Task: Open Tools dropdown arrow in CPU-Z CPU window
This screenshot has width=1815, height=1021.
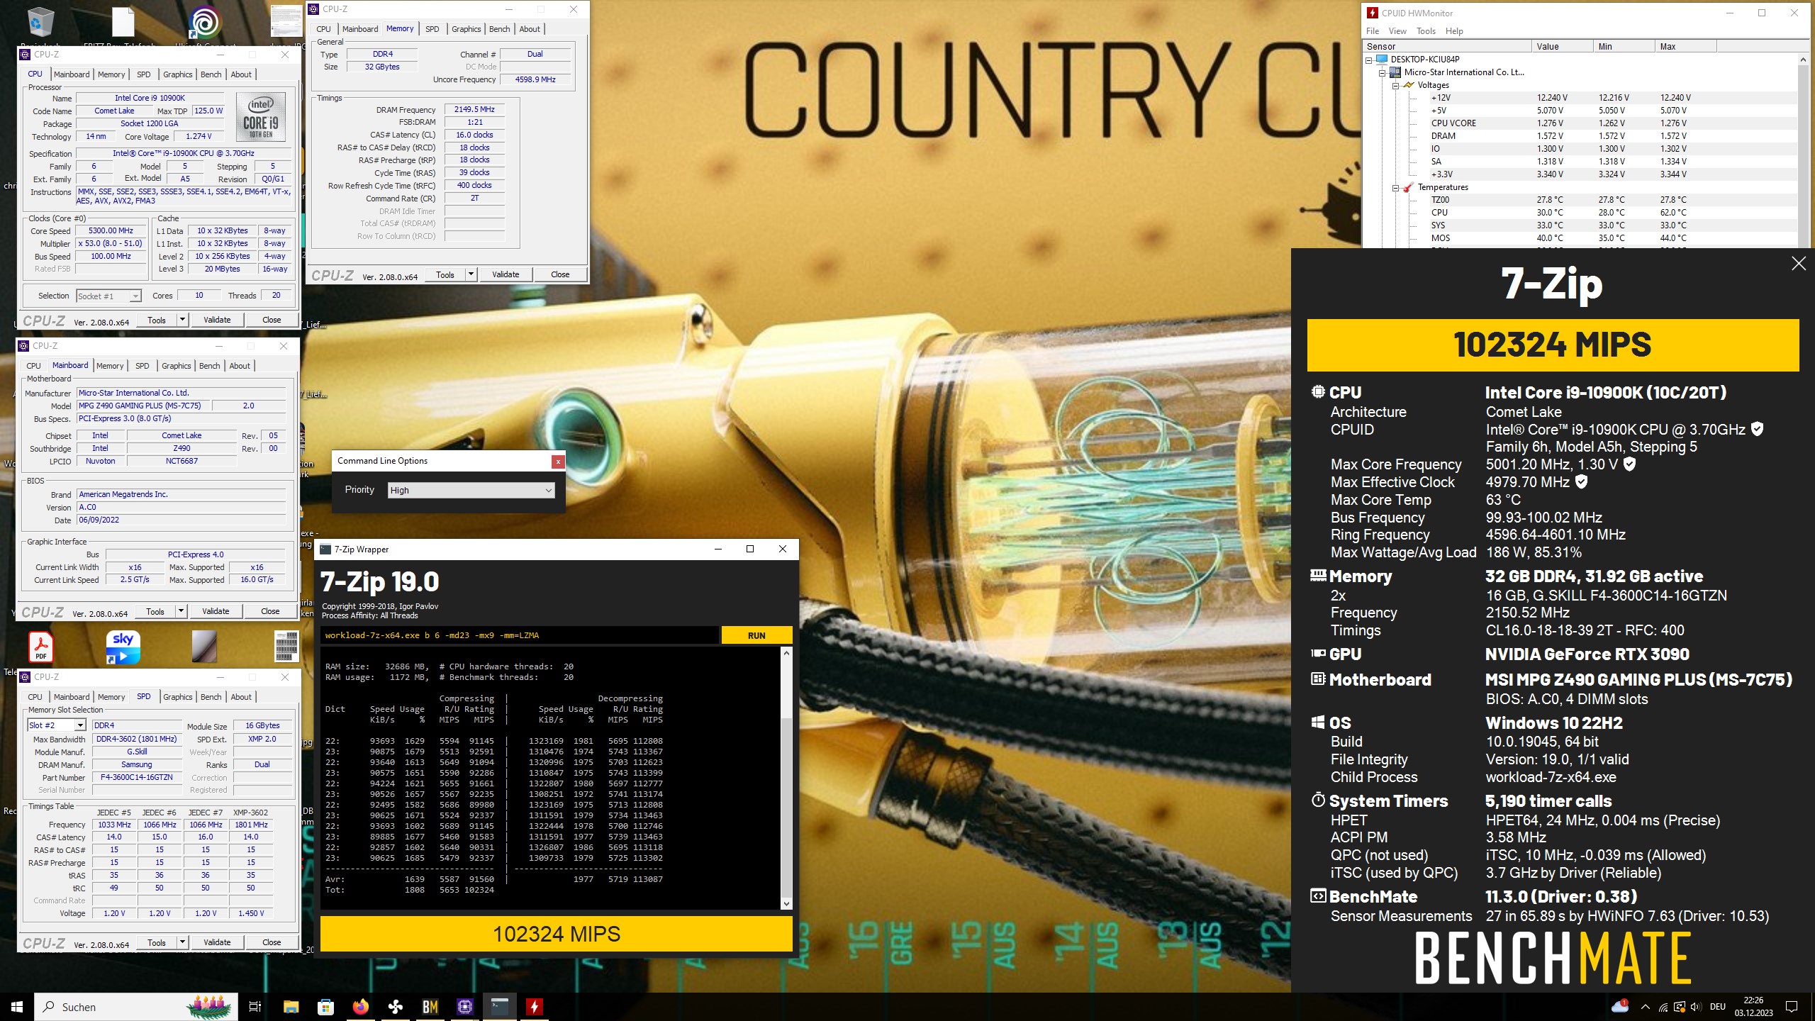Action: point(182,320)
